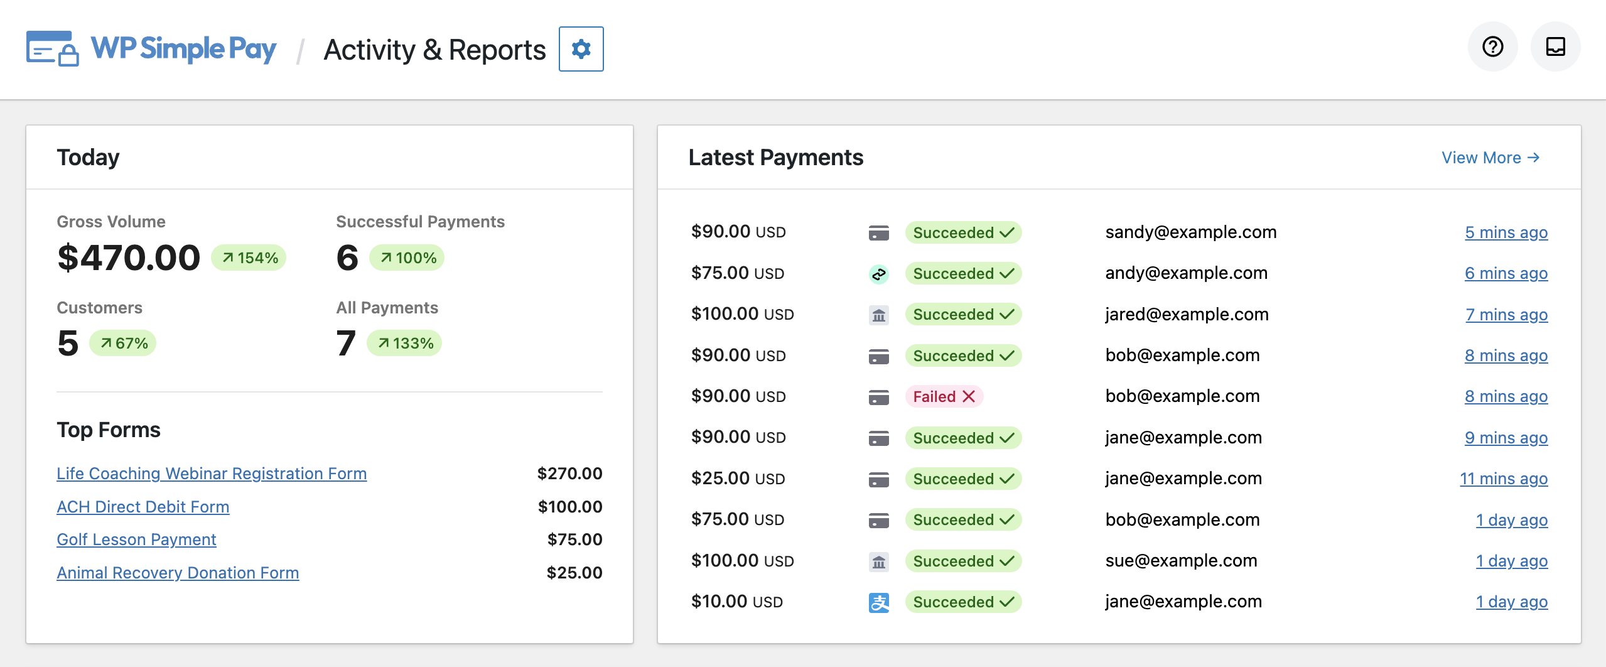Screen dimensions: 1606x667
Task: Click the card icon beside sandy's $90.00 payment
Action: 880,232
